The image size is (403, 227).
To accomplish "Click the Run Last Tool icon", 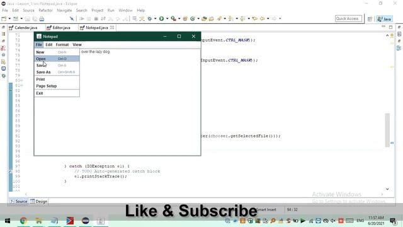I will (x=174, y=18).
